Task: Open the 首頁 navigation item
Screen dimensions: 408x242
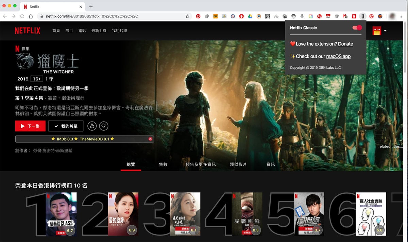Action: click(x=56, y=31)
